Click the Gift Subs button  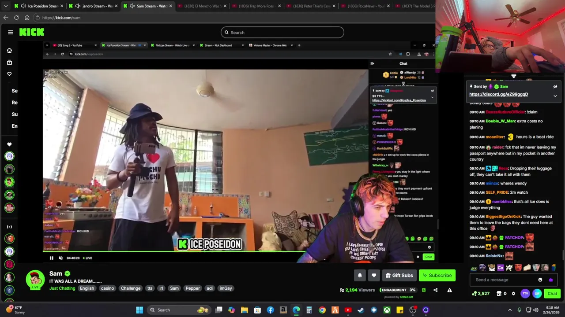click(399, 276)
